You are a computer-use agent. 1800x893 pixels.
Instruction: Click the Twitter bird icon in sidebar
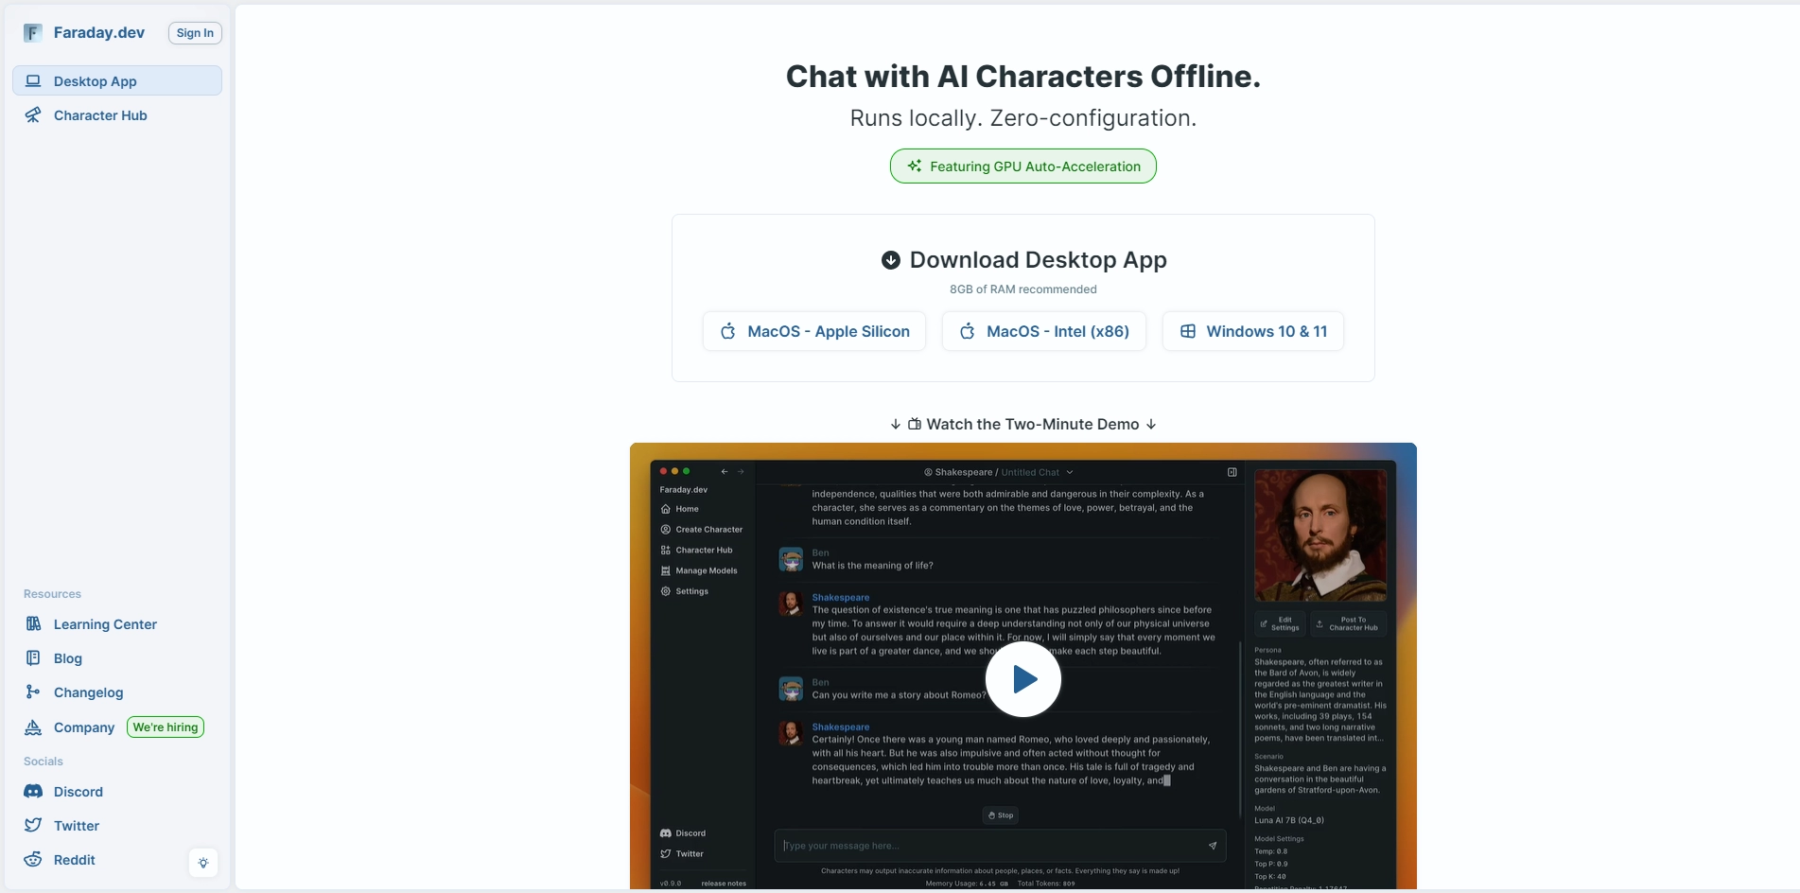pyautogui.click(x=33, y=826)
